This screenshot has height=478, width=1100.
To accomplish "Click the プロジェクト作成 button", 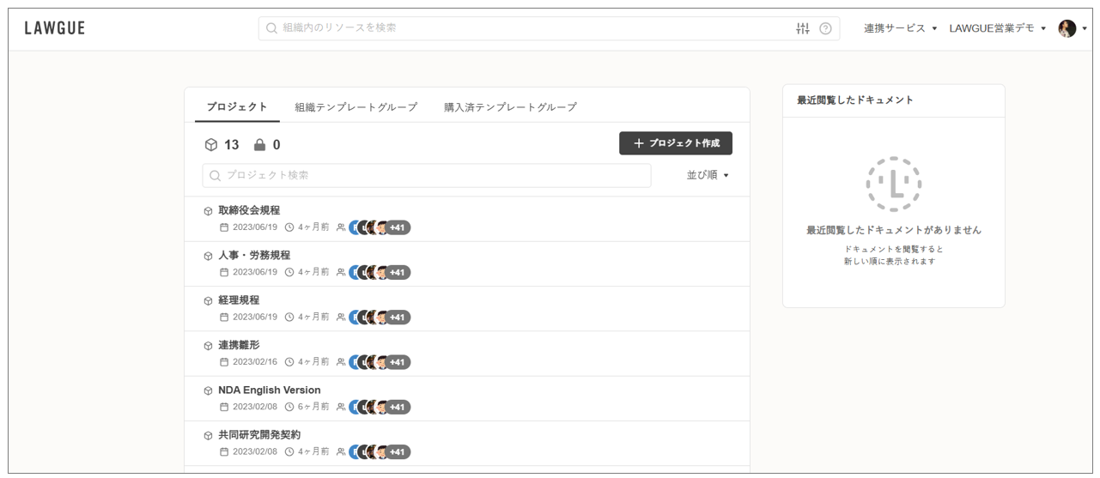I will point(675,143).
